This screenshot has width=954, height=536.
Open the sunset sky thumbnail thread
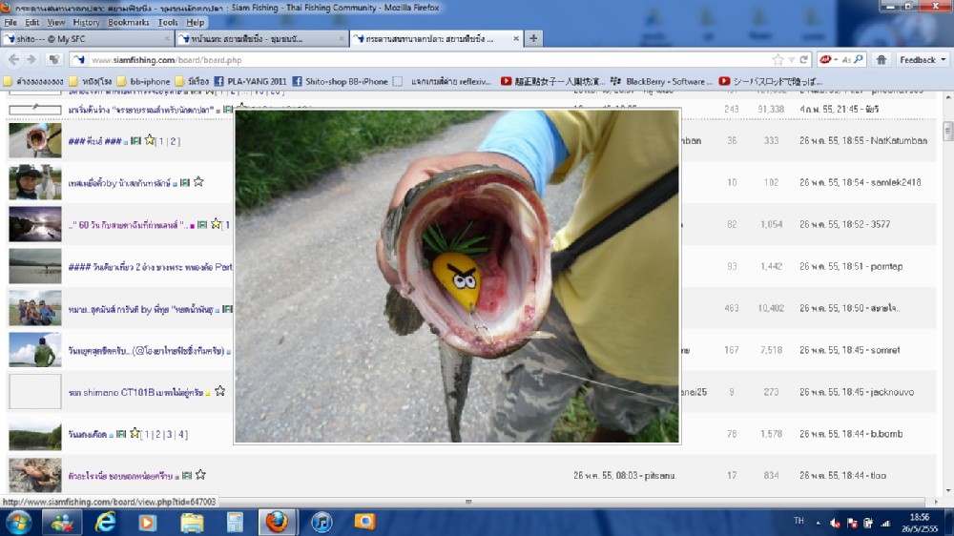click(34, 224)
